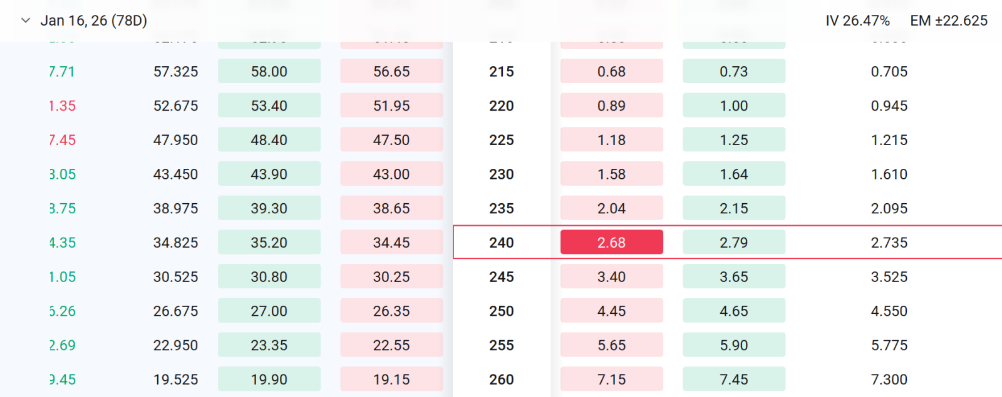This screenshot has width=1002, height=397.
Task: Click call ask 43.00 at 230 strike
Action: tap(391, 174)
